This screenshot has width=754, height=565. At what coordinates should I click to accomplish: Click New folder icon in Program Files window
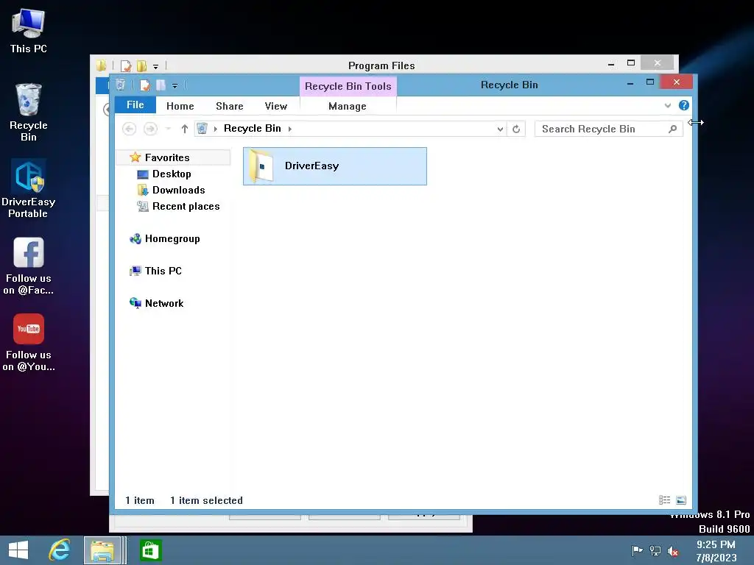click(x=141, y=65)
